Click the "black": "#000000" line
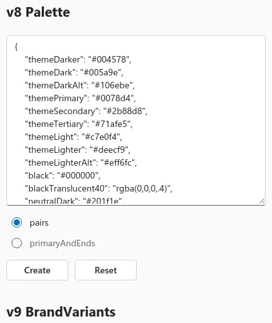272x323 pixels. [63, 175]
